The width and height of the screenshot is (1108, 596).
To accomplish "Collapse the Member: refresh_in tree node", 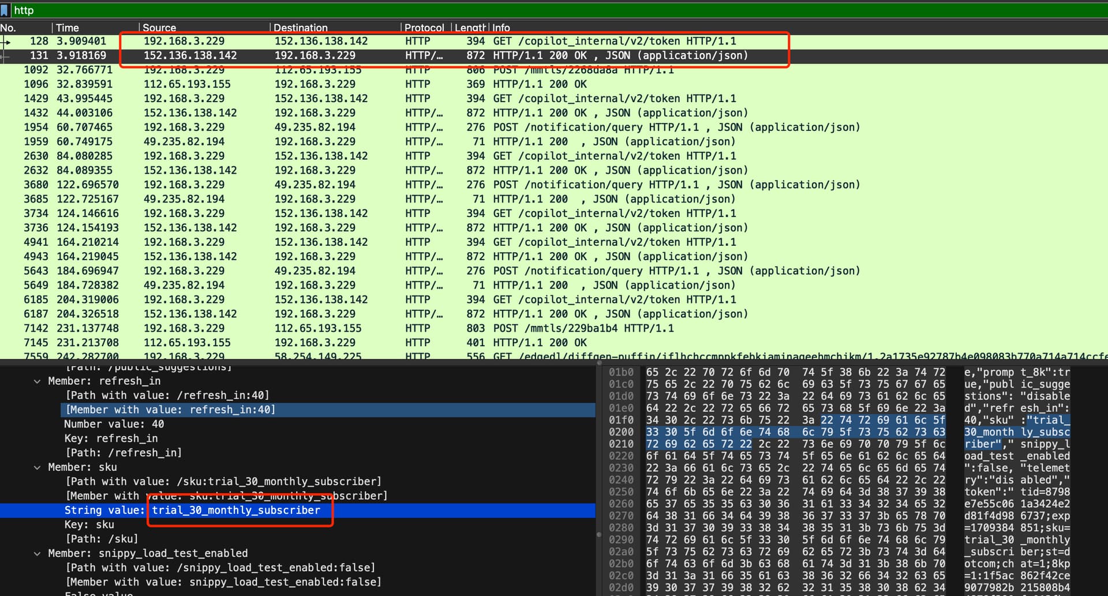I will pyautogui.click(x=38, y=381).
